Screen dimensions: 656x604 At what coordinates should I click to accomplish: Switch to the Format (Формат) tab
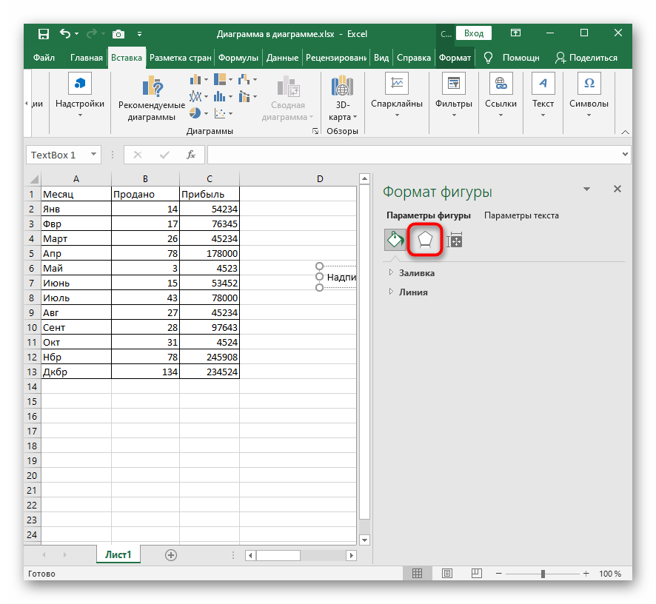click(455, 58)
